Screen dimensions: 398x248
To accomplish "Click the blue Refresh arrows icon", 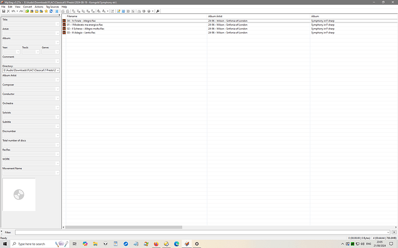I will 51,11.
